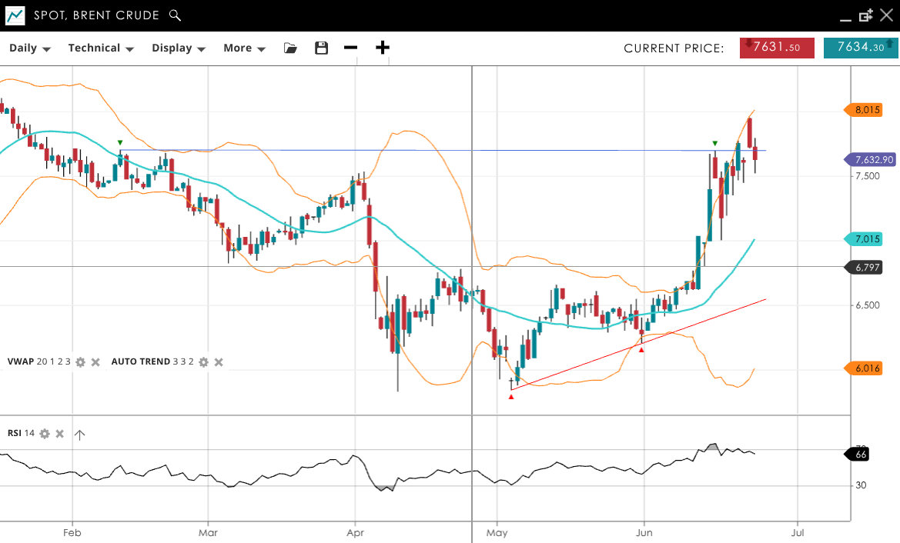
Task: Zoom out using the minus icon
Action: click(351, 48)
